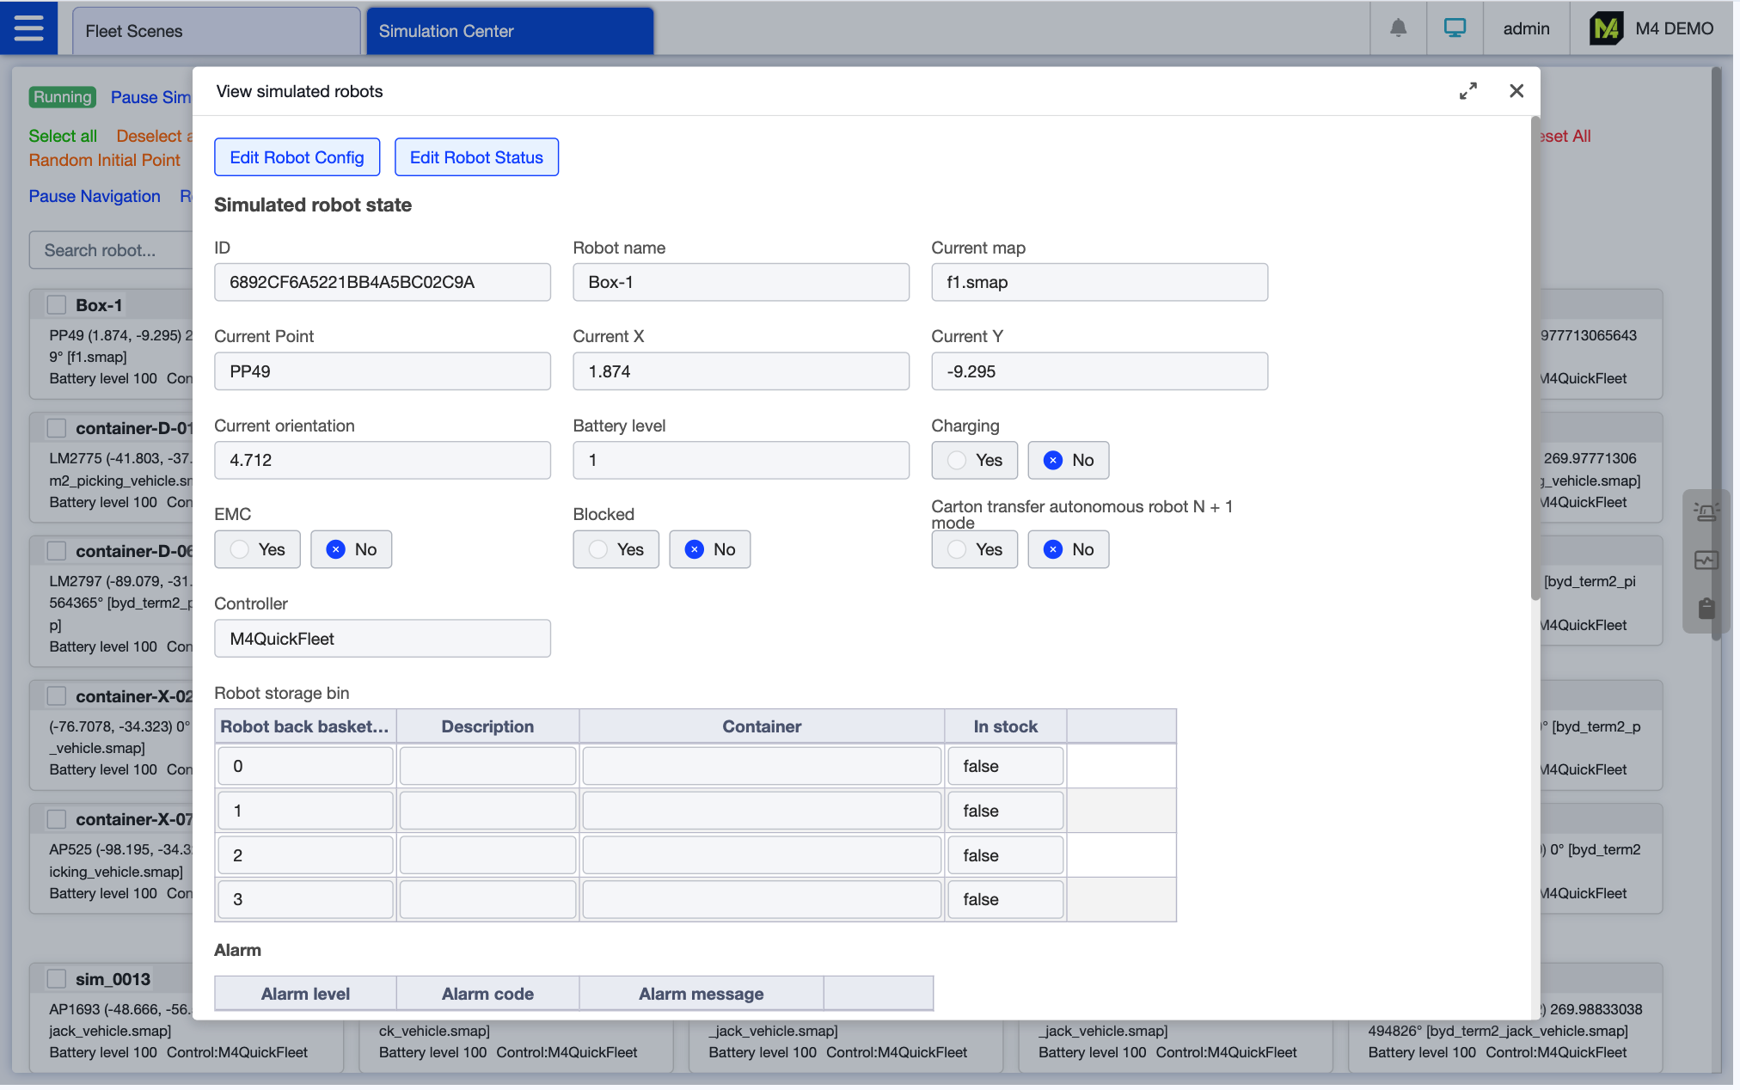1740x1090 pixels.
Task: Click the Battery level input field
Action: click(740, 460)
